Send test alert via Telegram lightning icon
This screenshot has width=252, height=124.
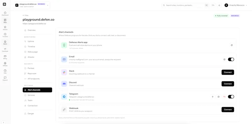coord(213,97)
